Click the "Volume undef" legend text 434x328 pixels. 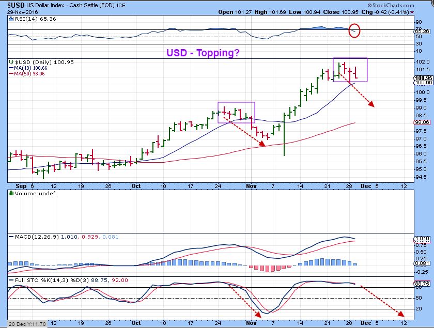35,193
